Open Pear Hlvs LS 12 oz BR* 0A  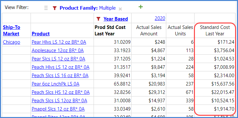pos(59,42)
